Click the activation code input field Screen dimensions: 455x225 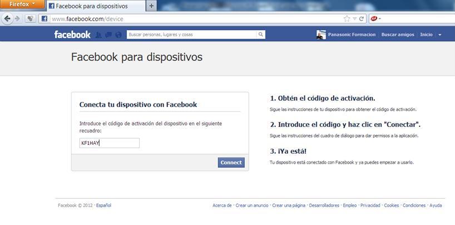(x=110, y=143)
